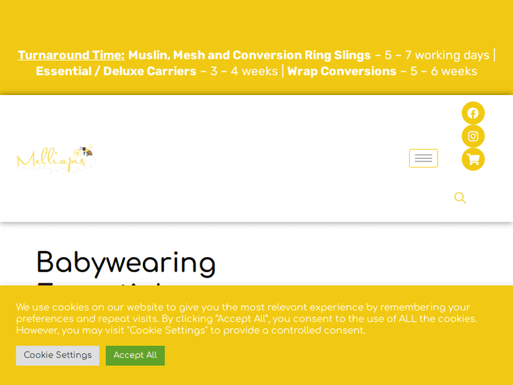Click the Essential / Deluxe Carriers text
This screenshot has height=385, width=513.
pos(116,71)
